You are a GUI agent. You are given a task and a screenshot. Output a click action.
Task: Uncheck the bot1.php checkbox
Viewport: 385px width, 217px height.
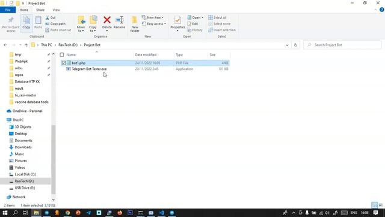[64, 63]
